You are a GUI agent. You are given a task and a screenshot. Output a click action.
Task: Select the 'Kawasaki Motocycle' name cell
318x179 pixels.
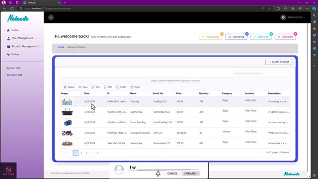pos(140,133)
